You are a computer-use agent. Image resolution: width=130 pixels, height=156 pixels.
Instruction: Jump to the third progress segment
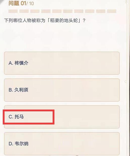(35, 11)
